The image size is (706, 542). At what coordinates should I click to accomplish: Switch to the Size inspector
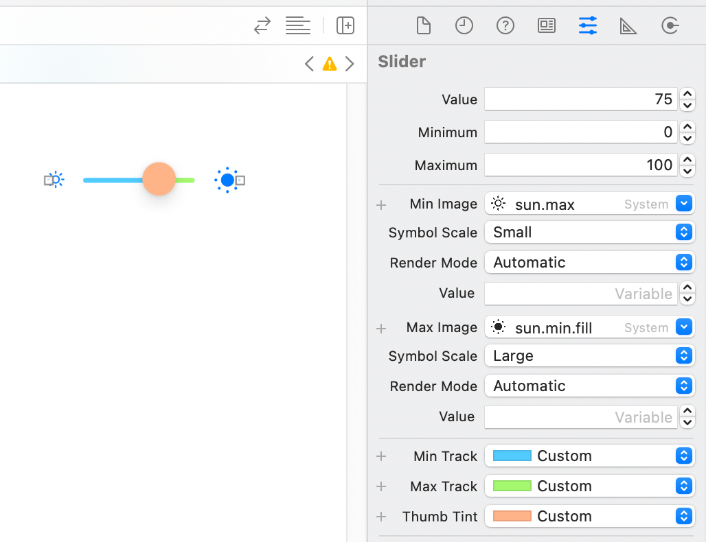pyautogui.click(x=628, y=25)
